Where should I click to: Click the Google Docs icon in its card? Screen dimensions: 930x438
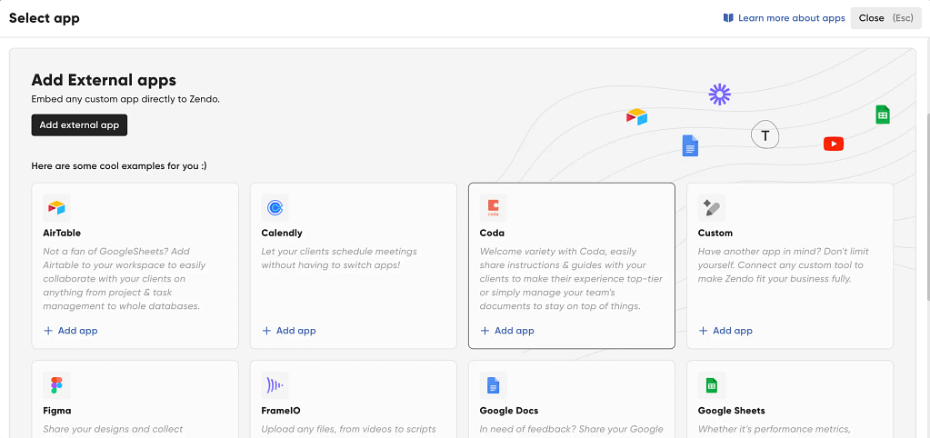click(493, 385)
